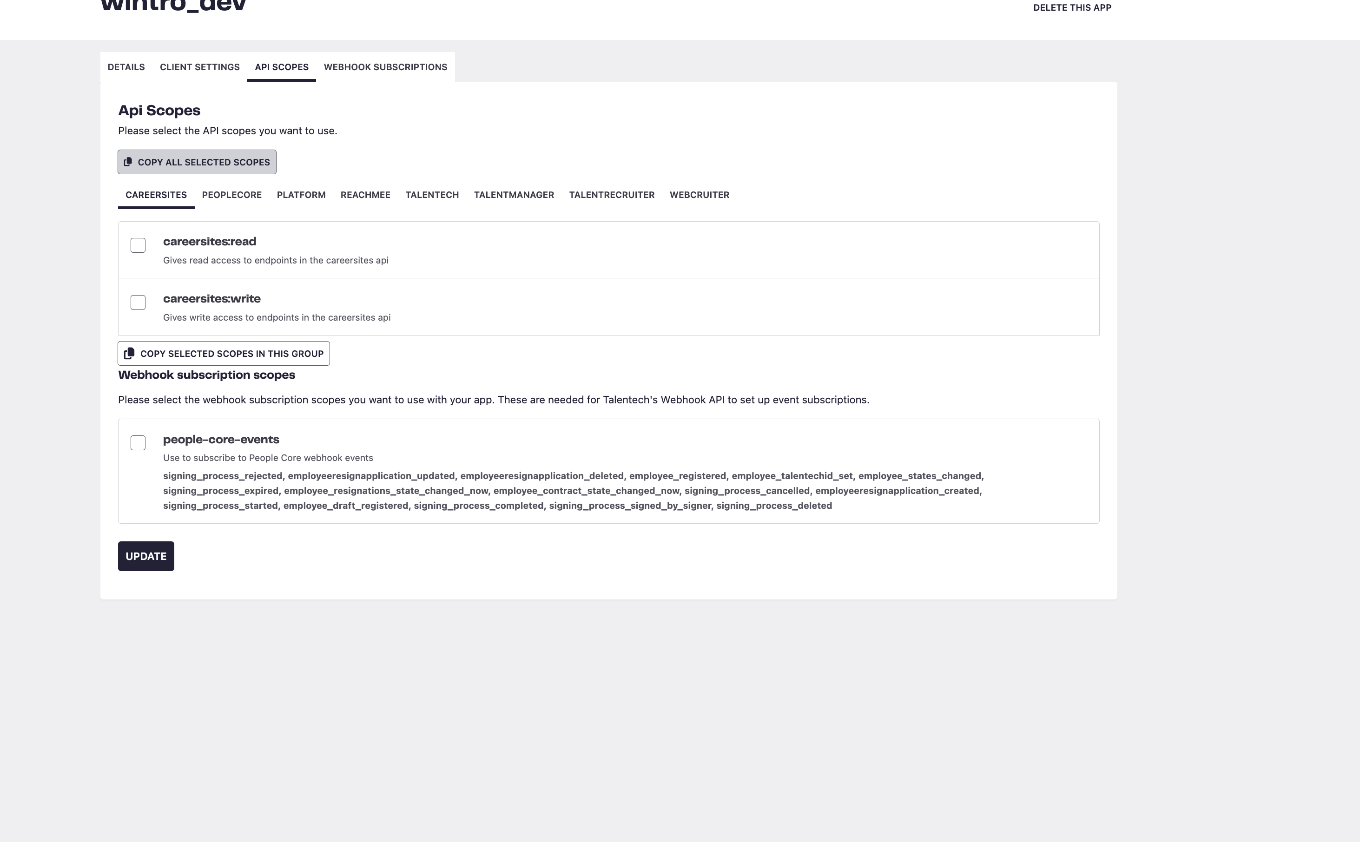Go to Webhook Subscriptions tab

(385, 67)
